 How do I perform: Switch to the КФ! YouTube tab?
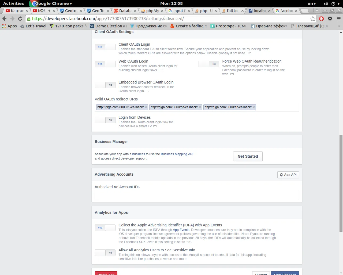click(x=43, y=11)
